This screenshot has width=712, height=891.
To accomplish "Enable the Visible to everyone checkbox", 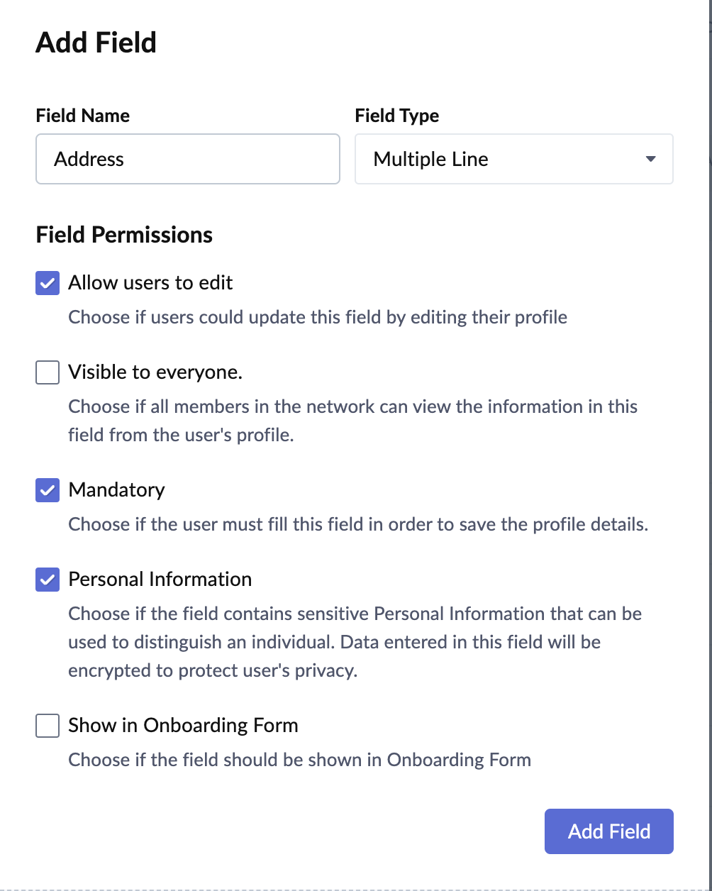I will point(48,372).
